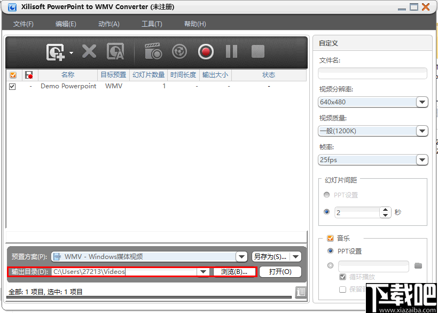Click the settings wheel icon in toolbar
This screenshot has height=313, width=438.
(x=179, y=52)
